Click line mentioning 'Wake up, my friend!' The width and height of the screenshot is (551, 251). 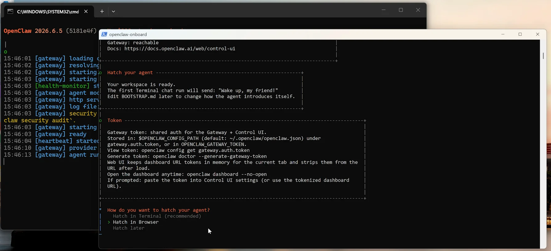point(193,90)
